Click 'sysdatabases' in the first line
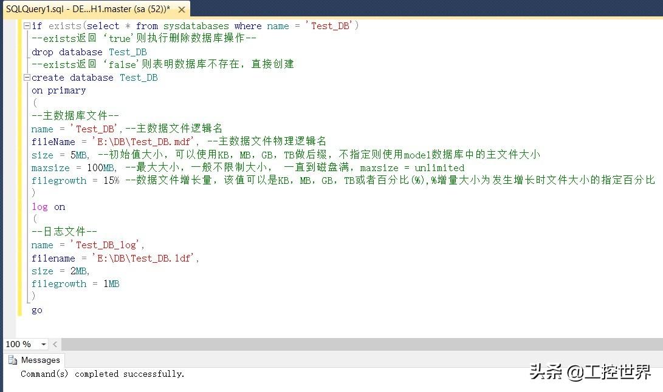The height and width of the screenshot is (392, 663). [x=196, y=26]
